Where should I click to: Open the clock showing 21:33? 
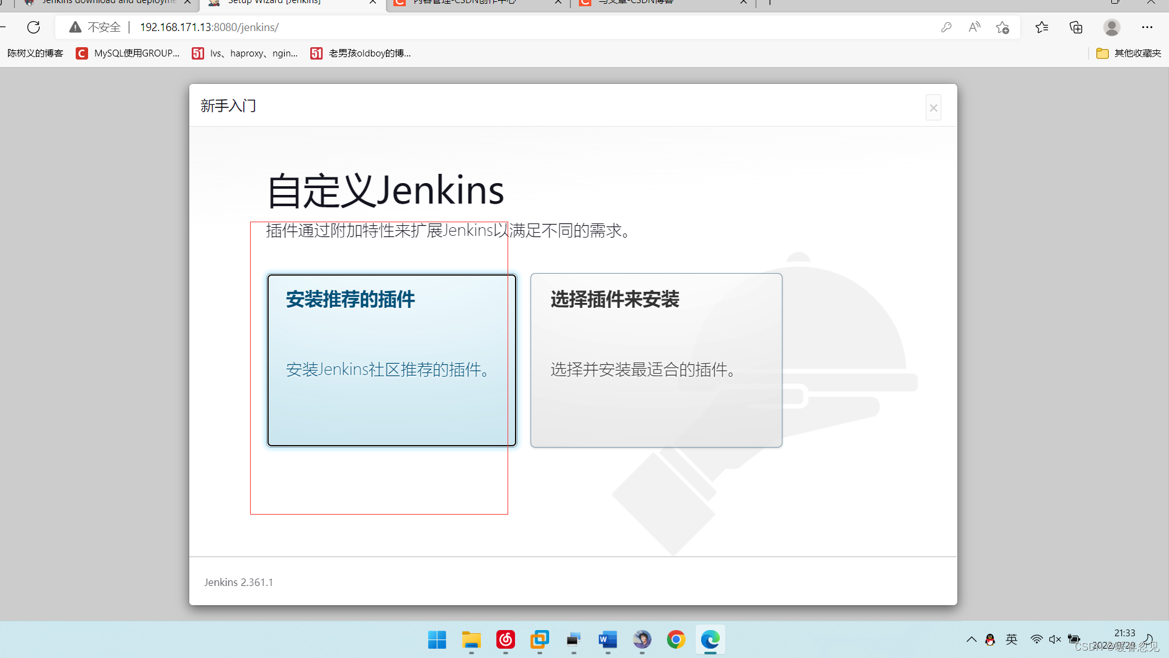(x=1124, y=633)
